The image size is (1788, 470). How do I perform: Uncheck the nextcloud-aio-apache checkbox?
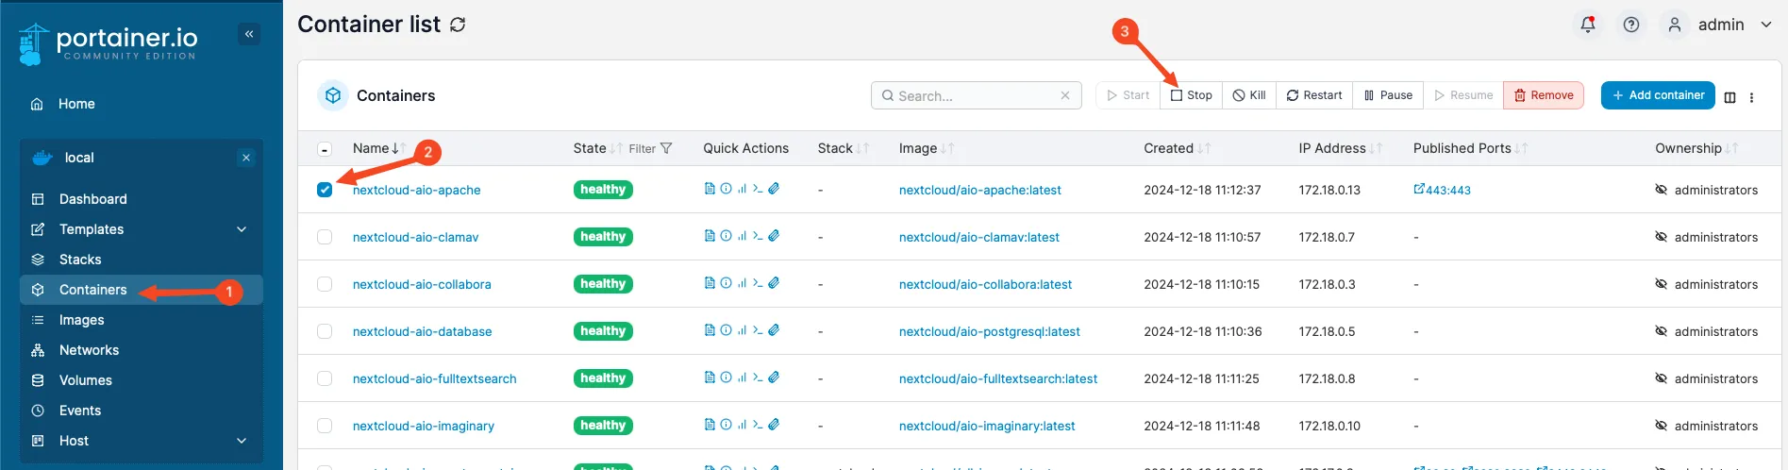(325, 190)
